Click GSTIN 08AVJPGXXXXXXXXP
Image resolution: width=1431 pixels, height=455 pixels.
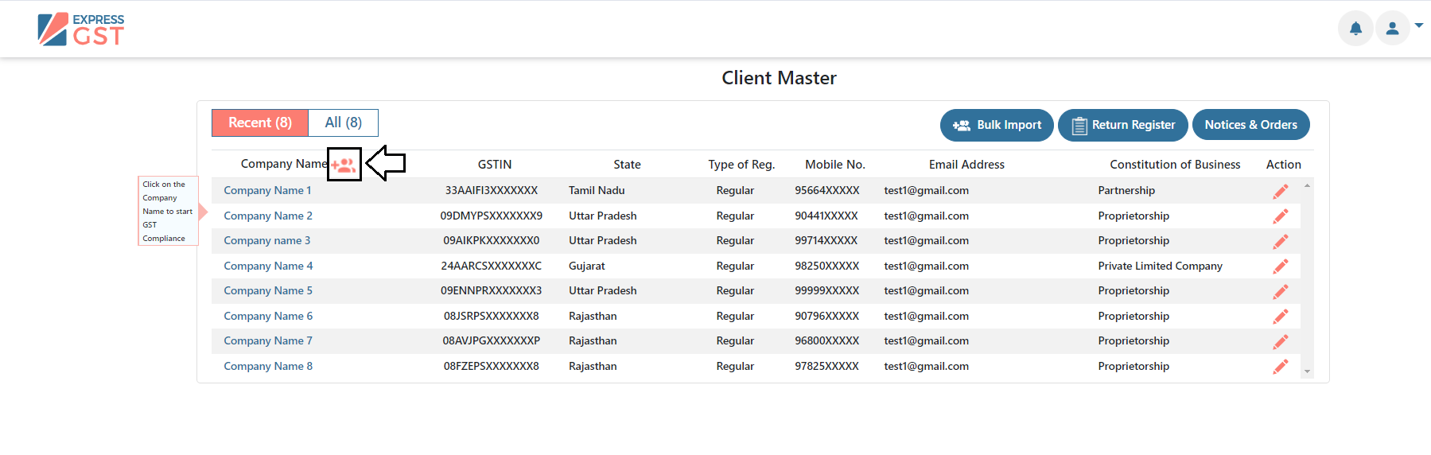(492, 340)
